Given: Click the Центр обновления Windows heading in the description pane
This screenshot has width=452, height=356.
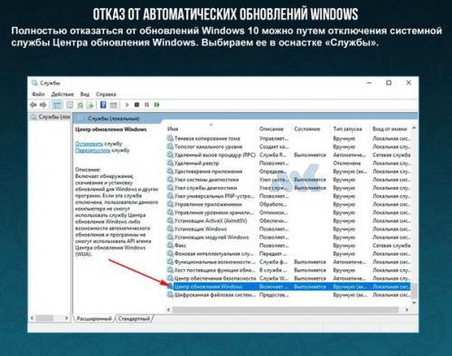Looking at the screenshot, I should [111, 129].
